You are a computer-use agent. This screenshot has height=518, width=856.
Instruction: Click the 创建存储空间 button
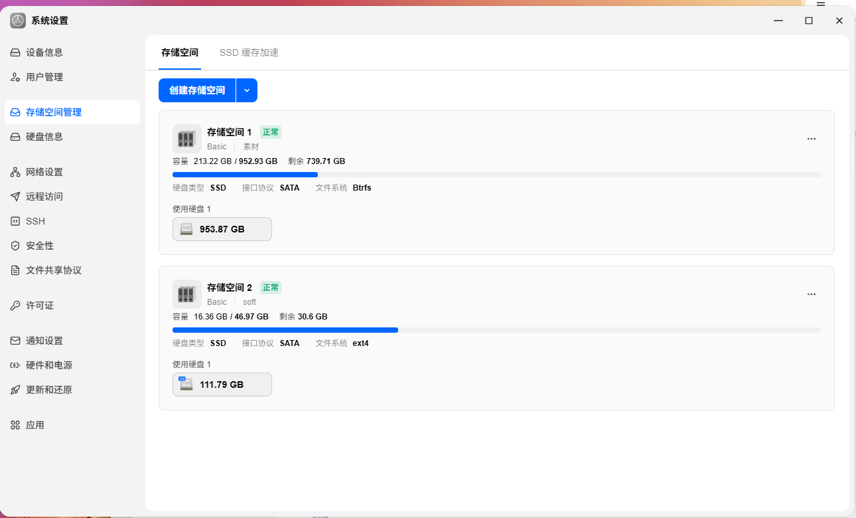(197, 90)
